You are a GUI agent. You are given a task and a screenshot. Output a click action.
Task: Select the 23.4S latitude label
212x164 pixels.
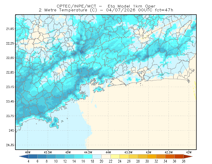pyautogui.click(x=10, y=101)
